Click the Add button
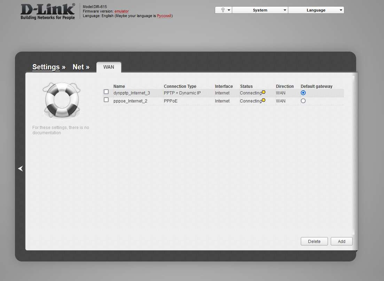384x281 pixels. pos(341,241)
